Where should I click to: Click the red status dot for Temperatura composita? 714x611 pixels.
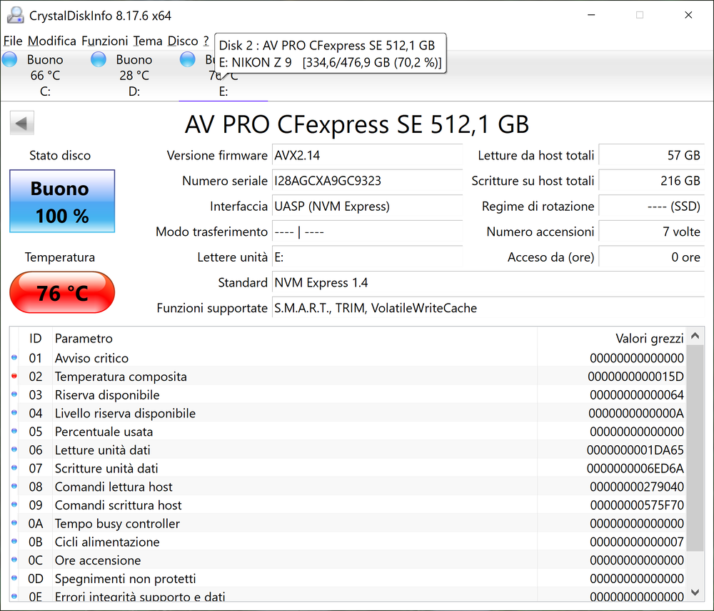click(x=14, y=376)
